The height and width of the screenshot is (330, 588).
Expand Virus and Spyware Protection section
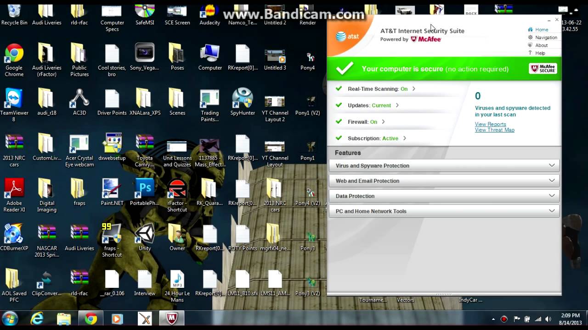444,165
